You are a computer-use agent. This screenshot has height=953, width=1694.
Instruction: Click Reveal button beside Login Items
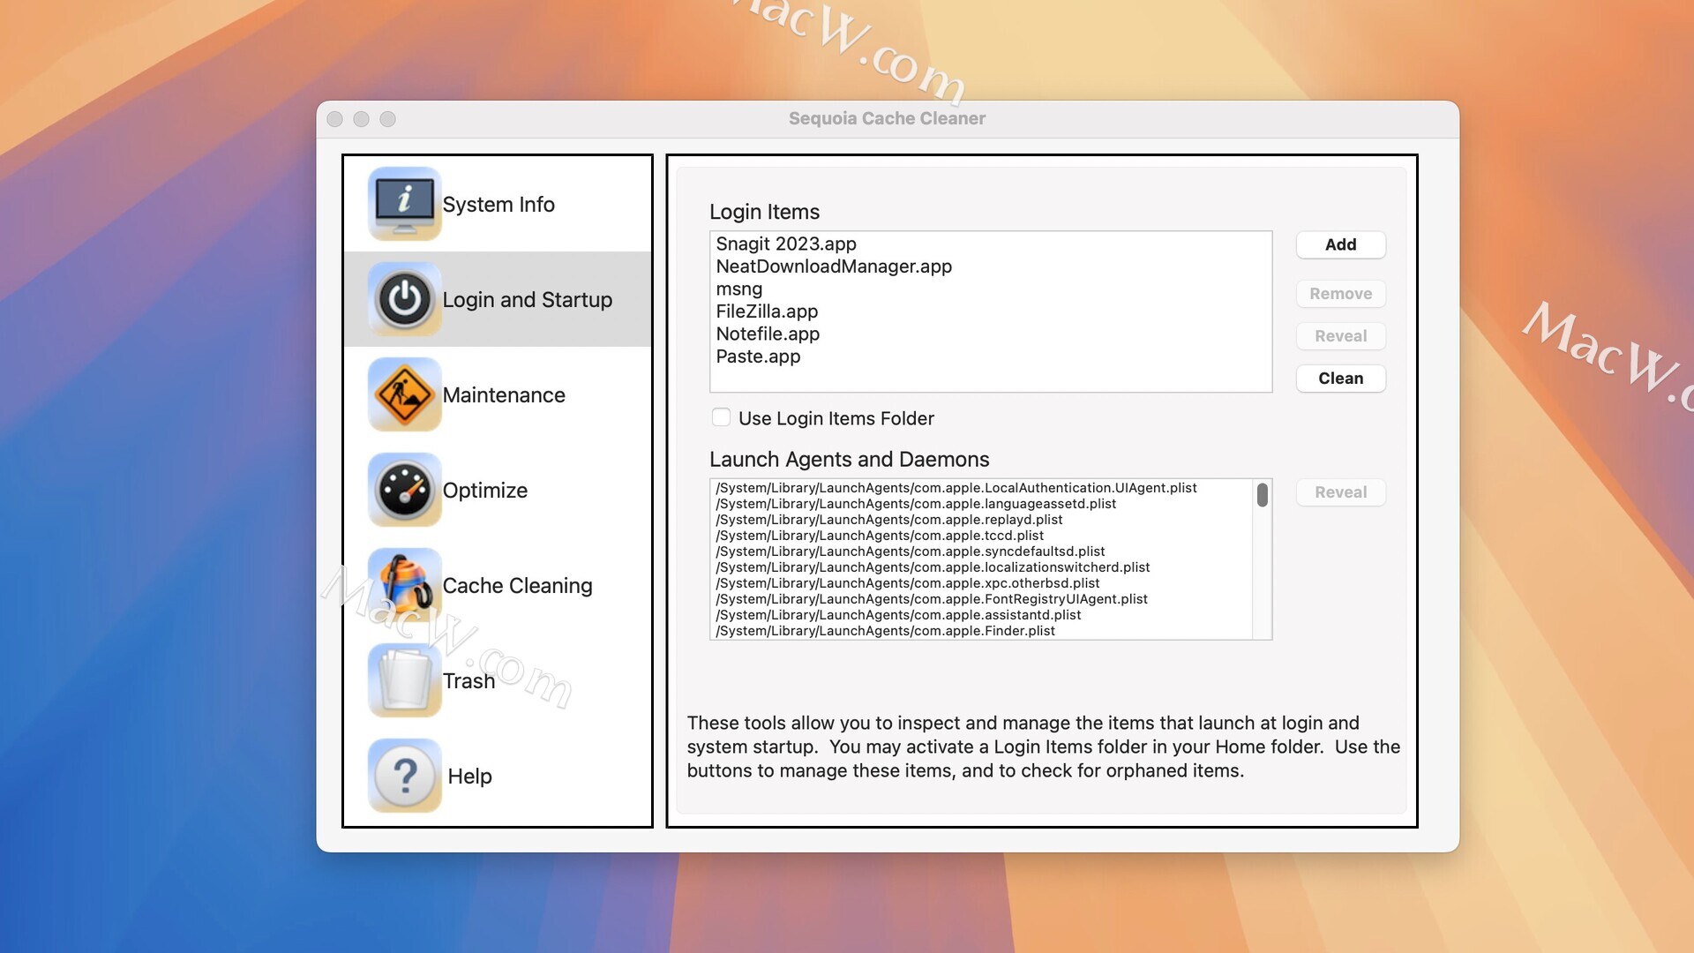point(1340,336)
